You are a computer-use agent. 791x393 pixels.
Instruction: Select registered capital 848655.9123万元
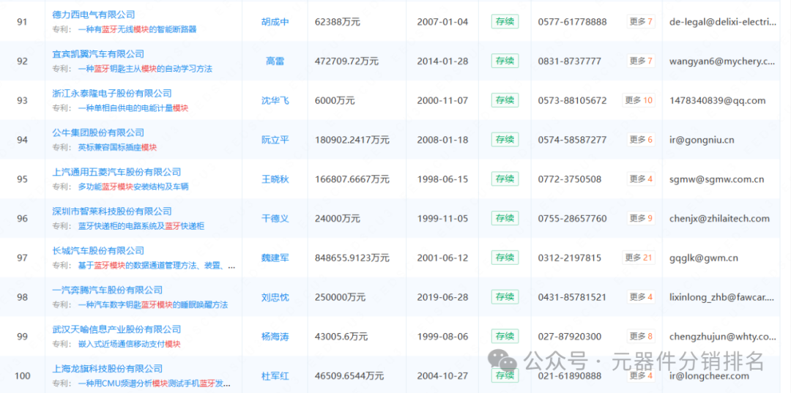pyautogui.click(x=352, y=258)
